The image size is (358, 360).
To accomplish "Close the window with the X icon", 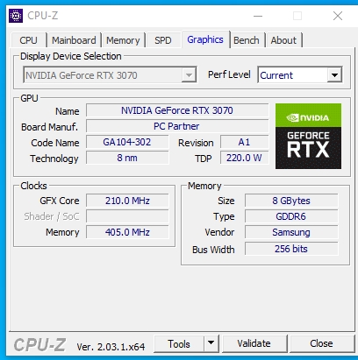I will [338, 16].
